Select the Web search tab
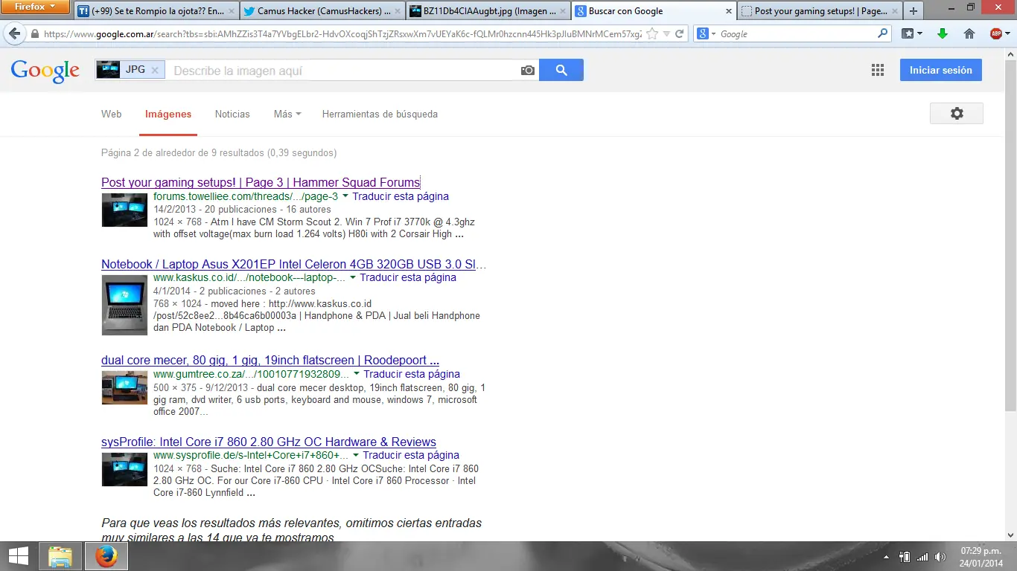The image size is (1017, 571). tap(112, 114)
